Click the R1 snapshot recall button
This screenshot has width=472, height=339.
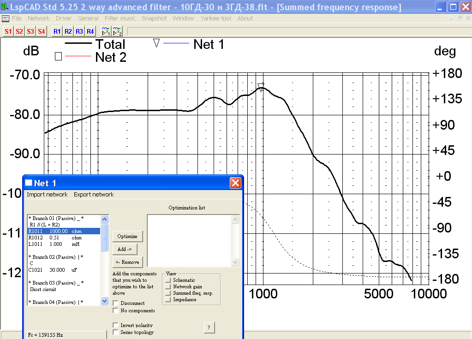tap(57, 31)
